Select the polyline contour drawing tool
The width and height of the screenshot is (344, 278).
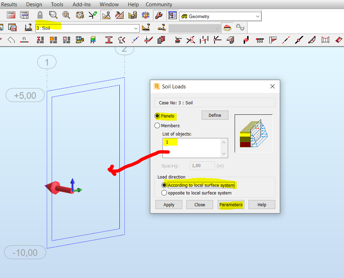11,40
